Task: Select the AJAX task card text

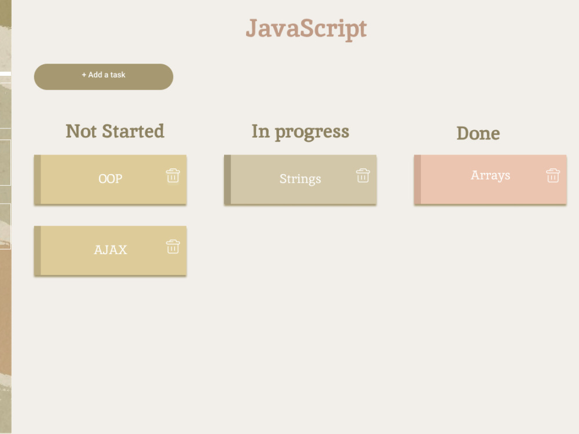Action: click(x=111, y=250)
